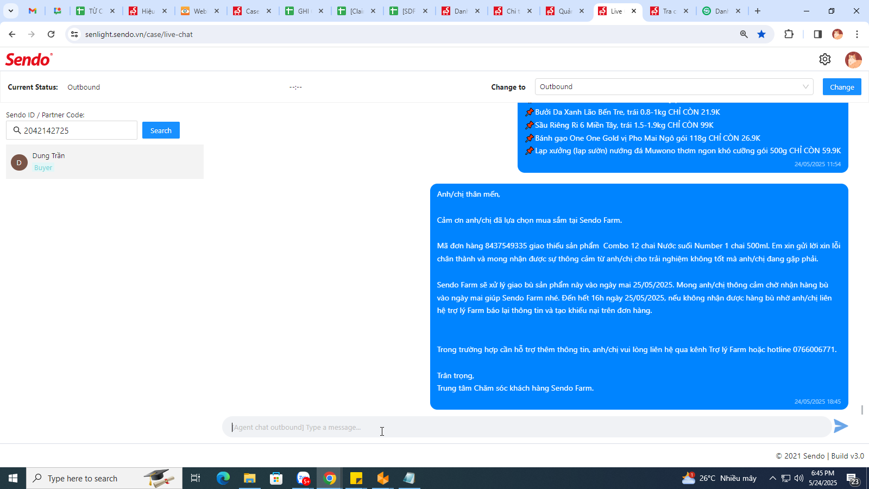Screen dimensions: 869x489
Task: Click the Chrome address bar URL
Action: [139, 34]
